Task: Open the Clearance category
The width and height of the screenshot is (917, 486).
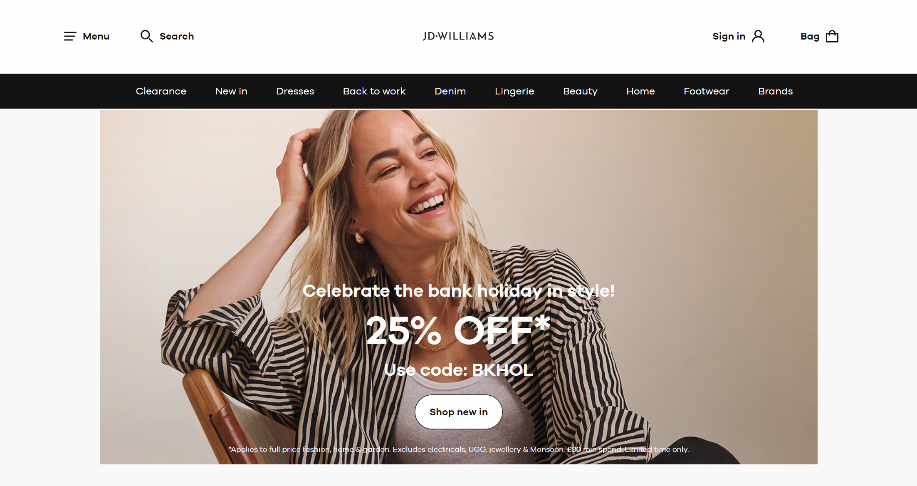Action: click(x=161, y=91)
